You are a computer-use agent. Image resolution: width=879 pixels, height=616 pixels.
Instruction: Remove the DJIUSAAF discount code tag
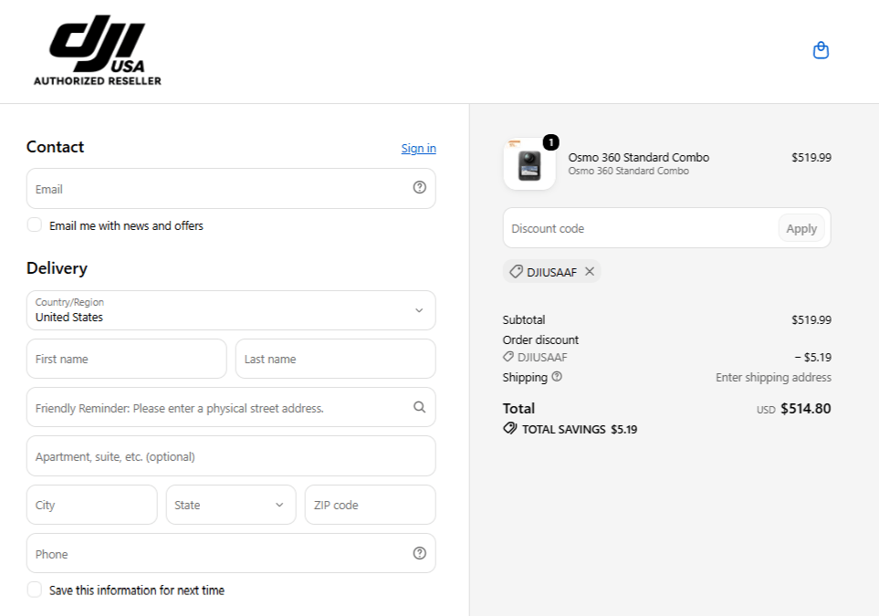coord(590,271)
